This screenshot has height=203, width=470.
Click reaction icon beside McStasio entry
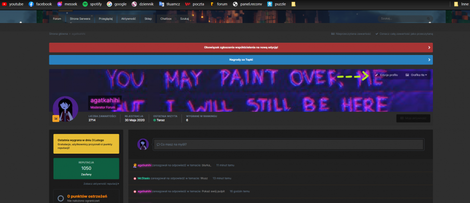[135, 178]
